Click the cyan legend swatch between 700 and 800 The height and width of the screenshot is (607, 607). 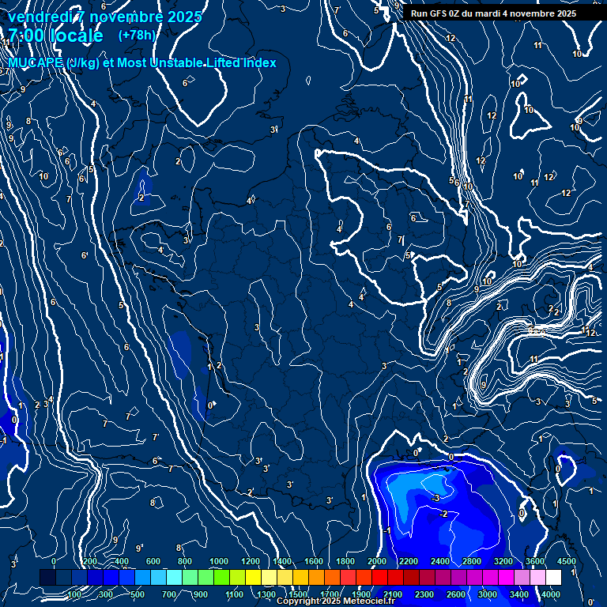click(x=174, y=577)
